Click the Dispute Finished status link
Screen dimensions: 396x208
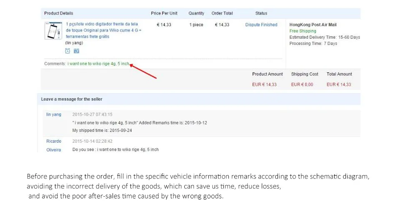[261, 25]
